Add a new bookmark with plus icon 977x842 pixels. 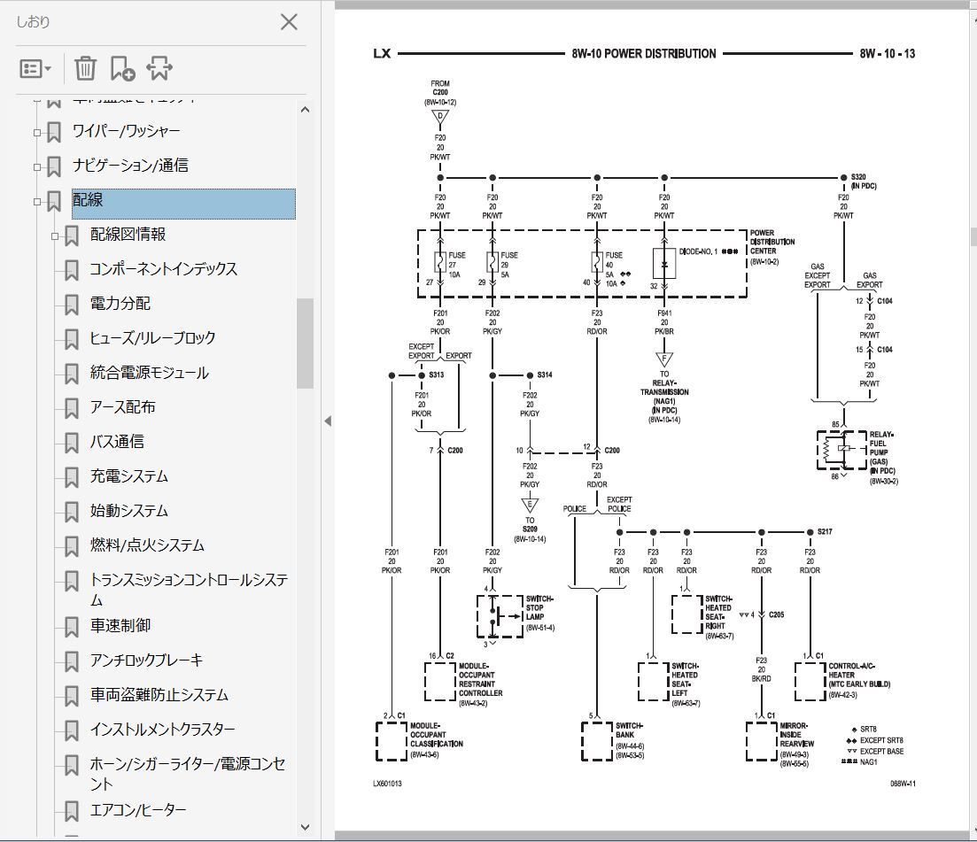(122, 68)
